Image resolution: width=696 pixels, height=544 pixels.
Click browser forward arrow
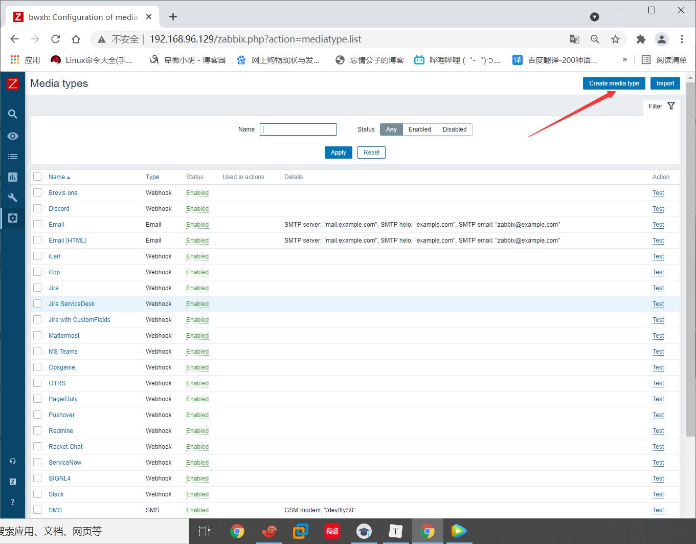(x=35, y=39)
